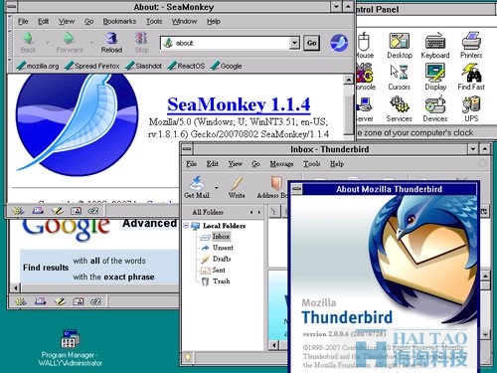
Task: Click the Write icon in Thunderbird
Action: [237, 187]
